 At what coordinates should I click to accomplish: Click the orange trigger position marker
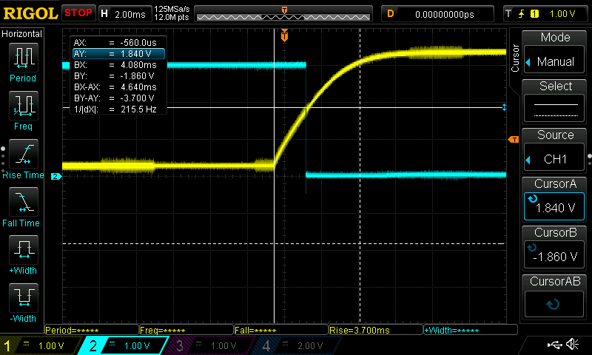285,35
